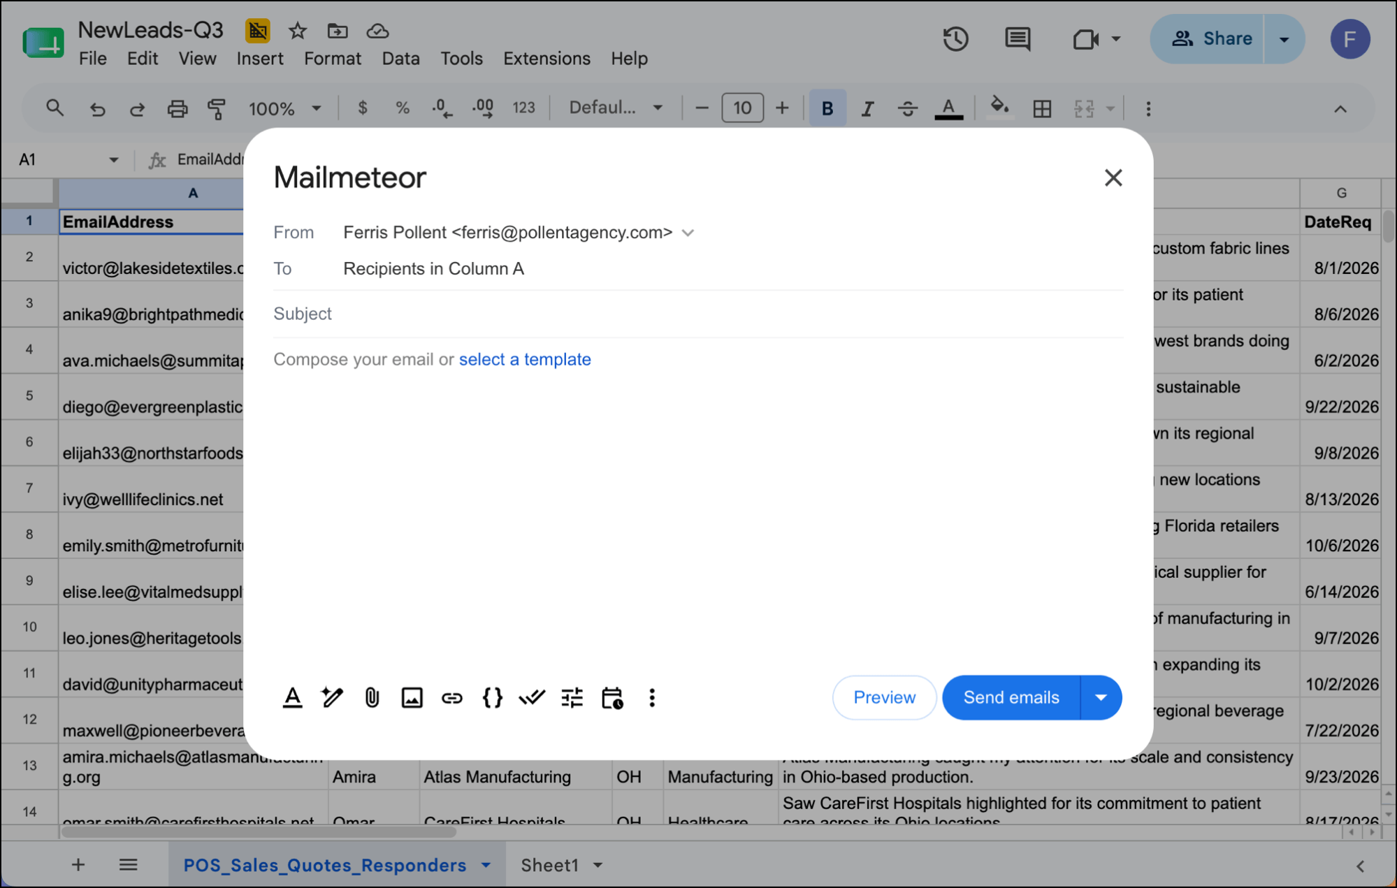Open the File menu

tap(93, 59)
